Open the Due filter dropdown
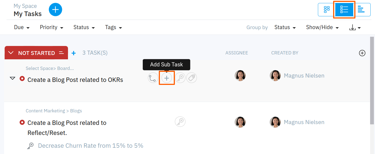375x154 pixels. pyautogui.click(x=22, y=27)
